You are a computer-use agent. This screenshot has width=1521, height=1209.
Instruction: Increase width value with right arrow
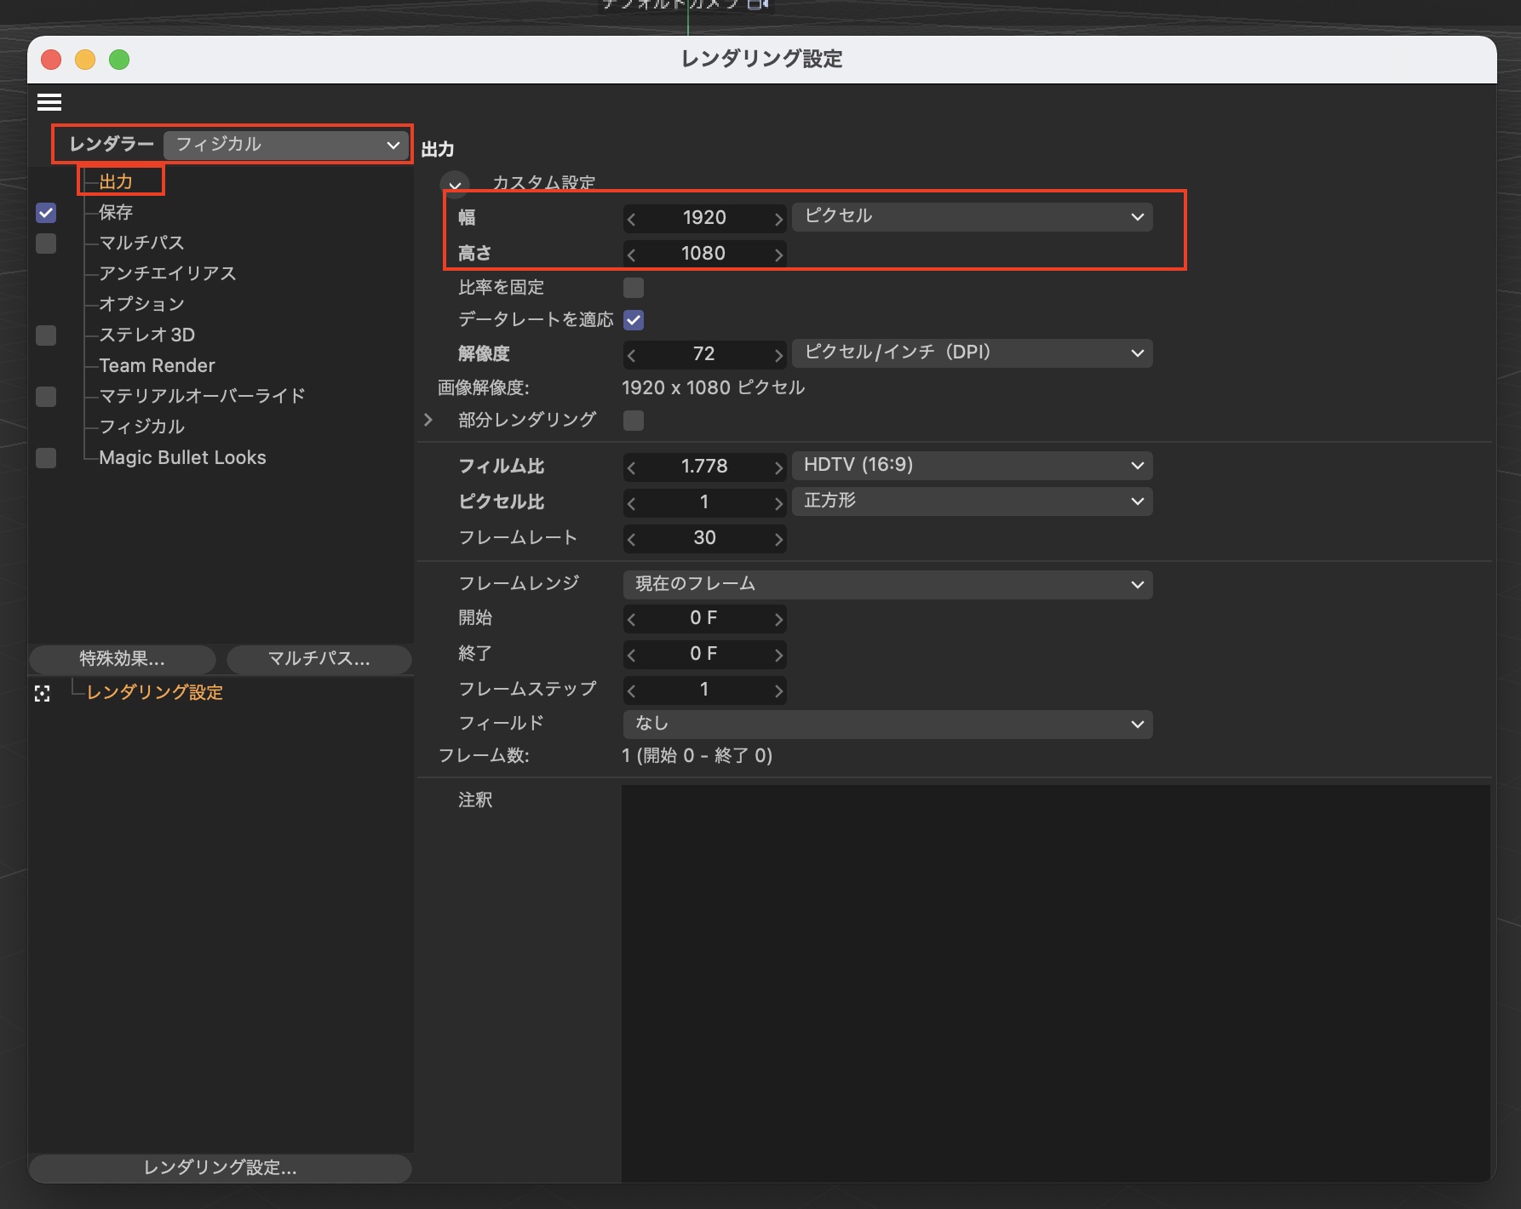point(778,219)
